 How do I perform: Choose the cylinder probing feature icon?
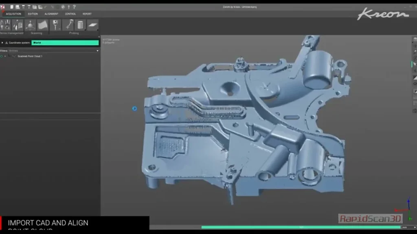(80, 25)
